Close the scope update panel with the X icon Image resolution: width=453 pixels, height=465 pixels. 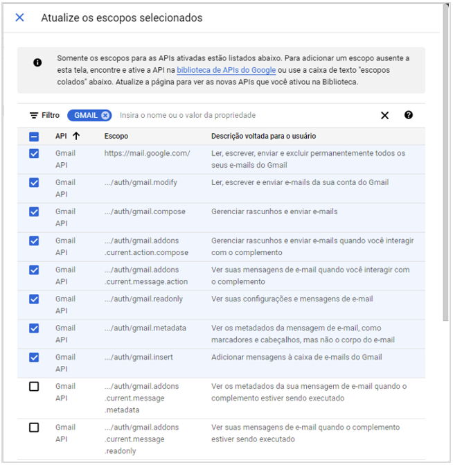coord(19,17)
